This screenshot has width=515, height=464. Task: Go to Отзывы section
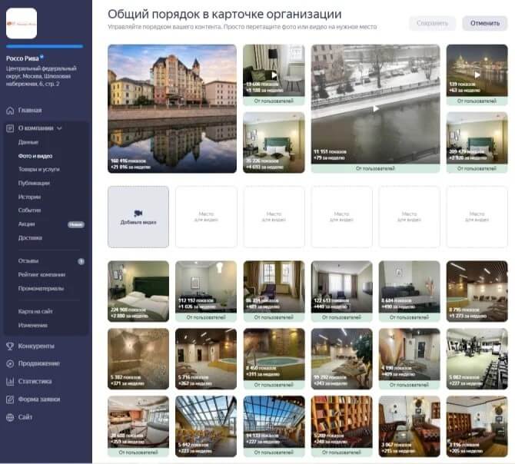pos(28,261)
